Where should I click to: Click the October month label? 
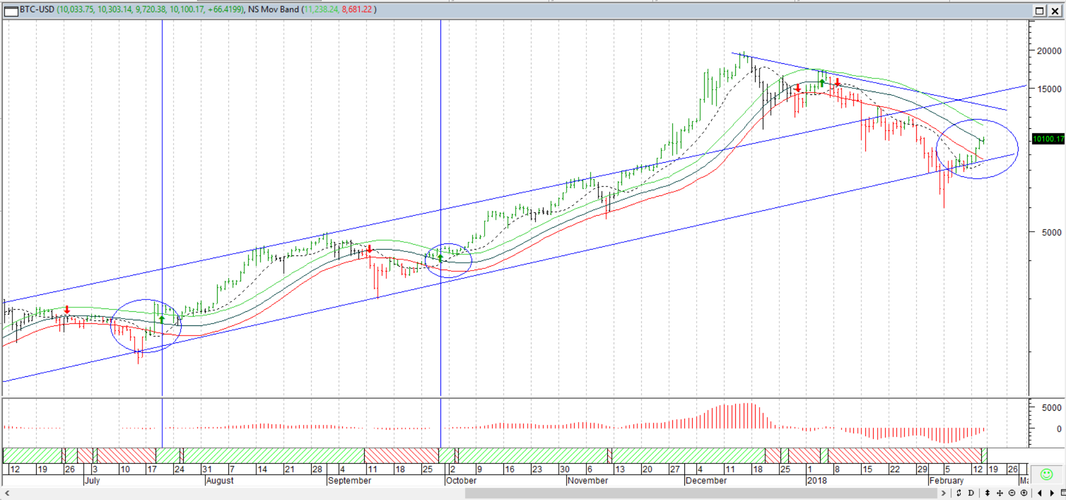point(461,481)
